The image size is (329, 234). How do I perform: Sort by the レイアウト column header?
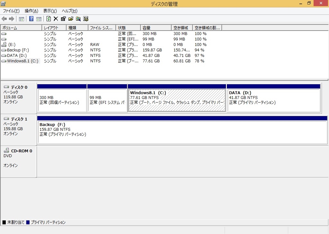click(x=54, y=28)
